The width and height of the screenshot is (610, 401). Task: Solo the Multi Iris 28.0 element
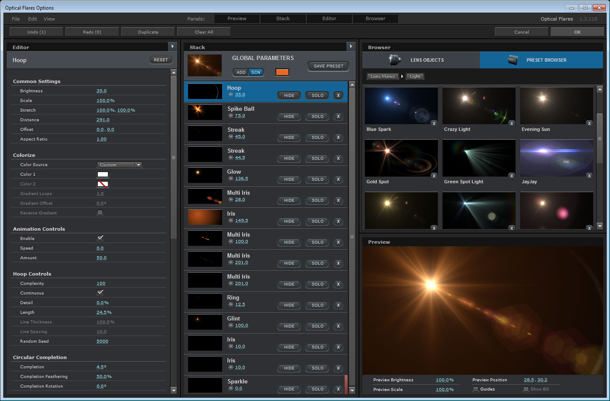pyautogui.click(x=317, y=200)
